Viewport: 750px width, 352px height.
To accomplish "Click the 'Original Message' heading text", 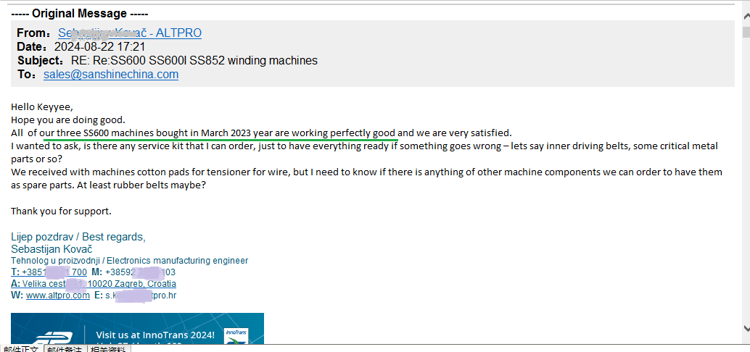I will pos(79,14).
